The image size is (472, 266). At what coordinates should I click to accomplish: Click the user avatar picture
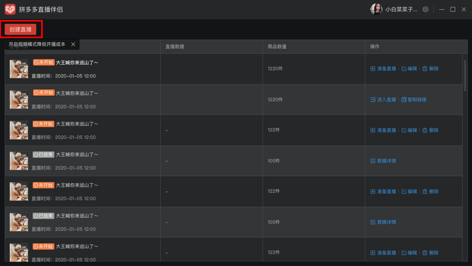tap(376, 9)
